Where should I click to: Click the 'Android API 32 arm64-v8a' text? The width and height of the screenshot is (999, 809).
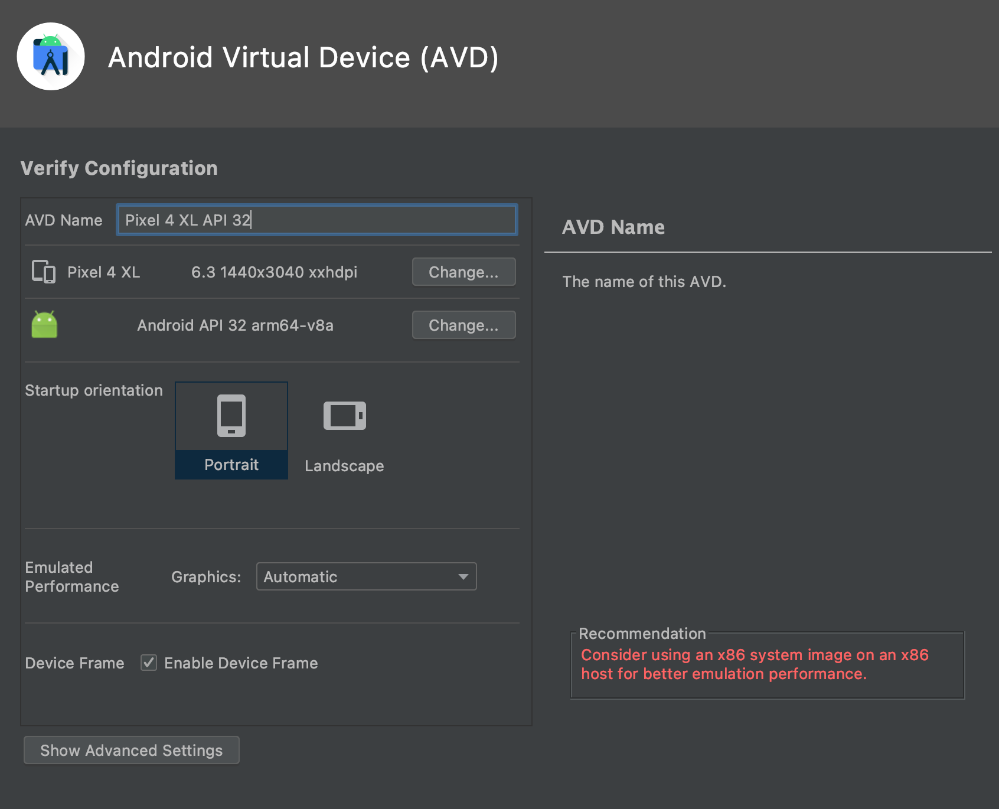(236, 325)
